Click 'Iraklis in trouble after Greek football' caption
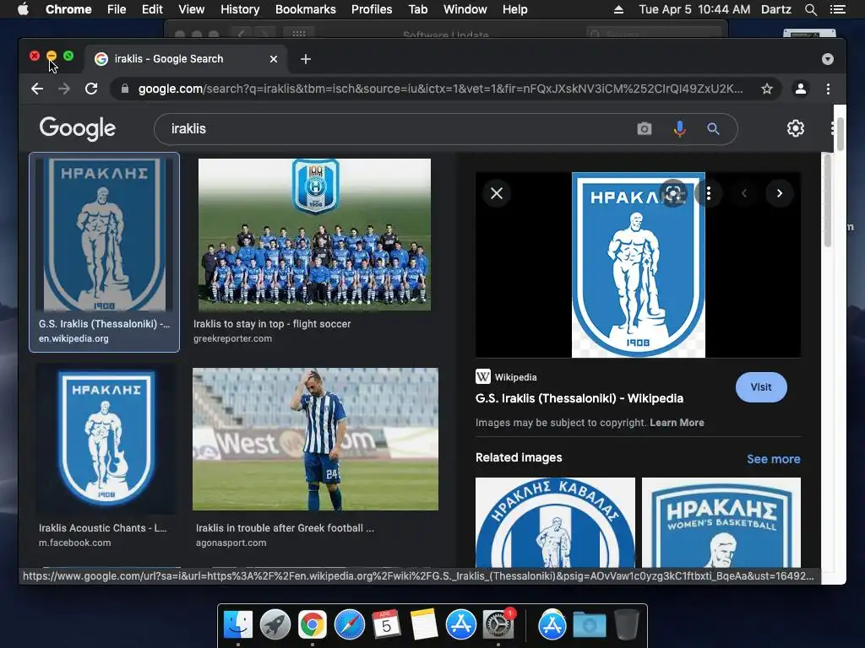The height and width of the screenshot is (648, 865). (285, 528)
